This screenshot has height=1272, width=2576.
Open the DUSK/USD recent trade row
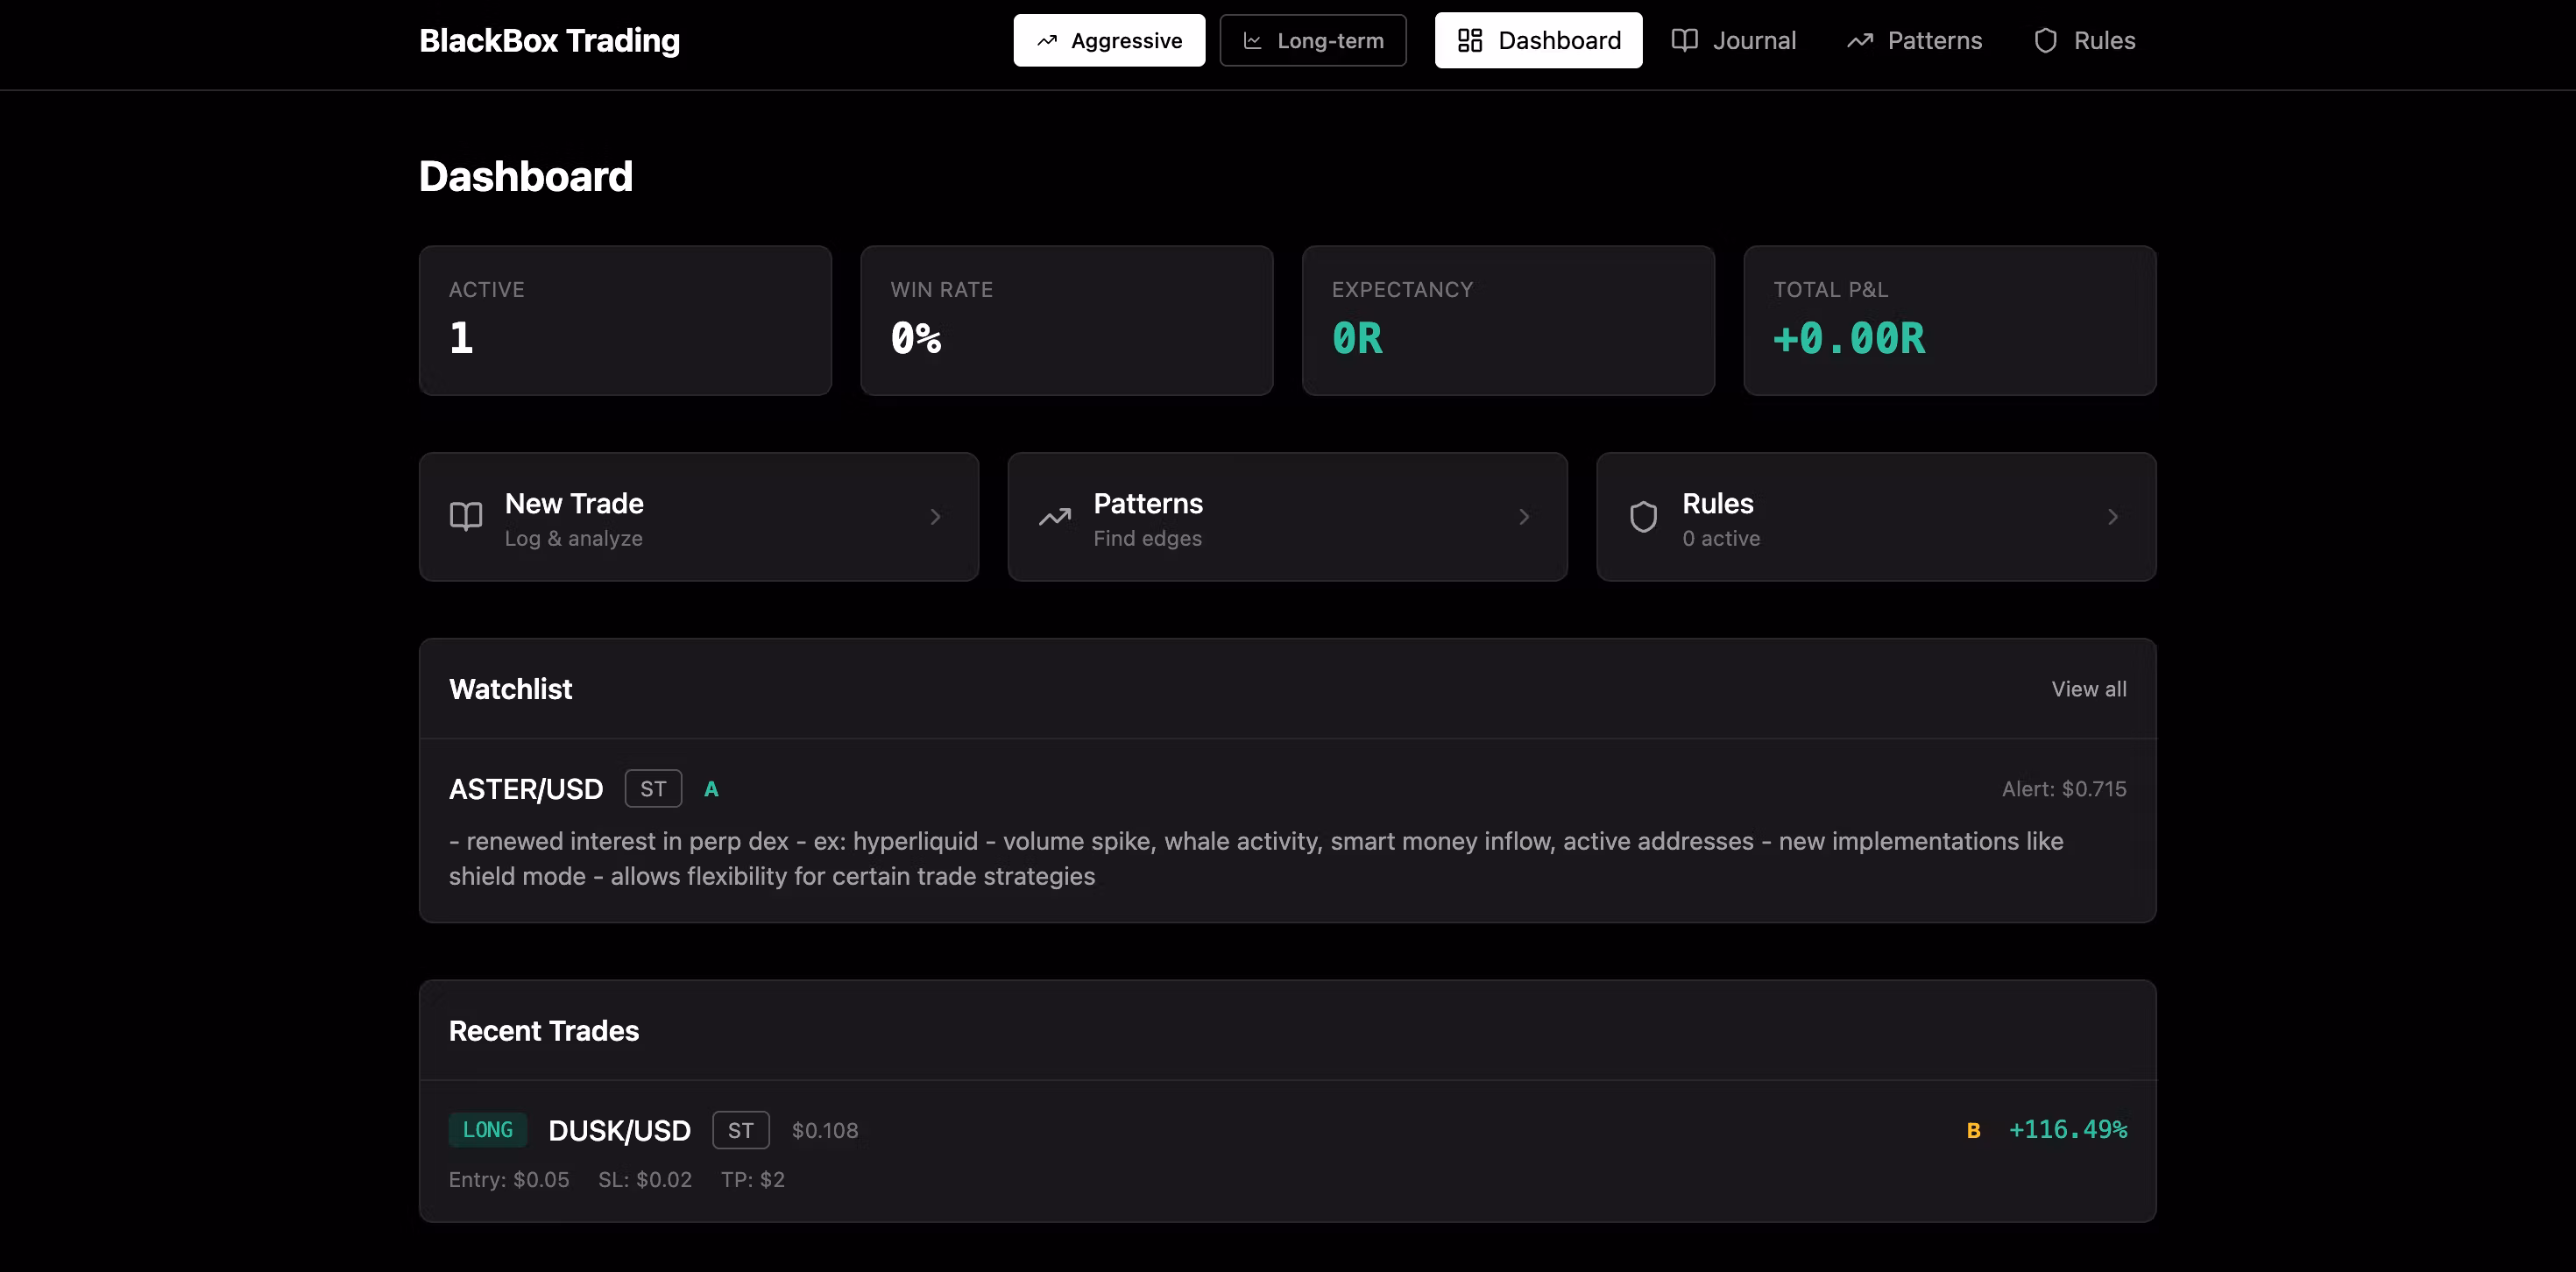tap(1286, 1152)
